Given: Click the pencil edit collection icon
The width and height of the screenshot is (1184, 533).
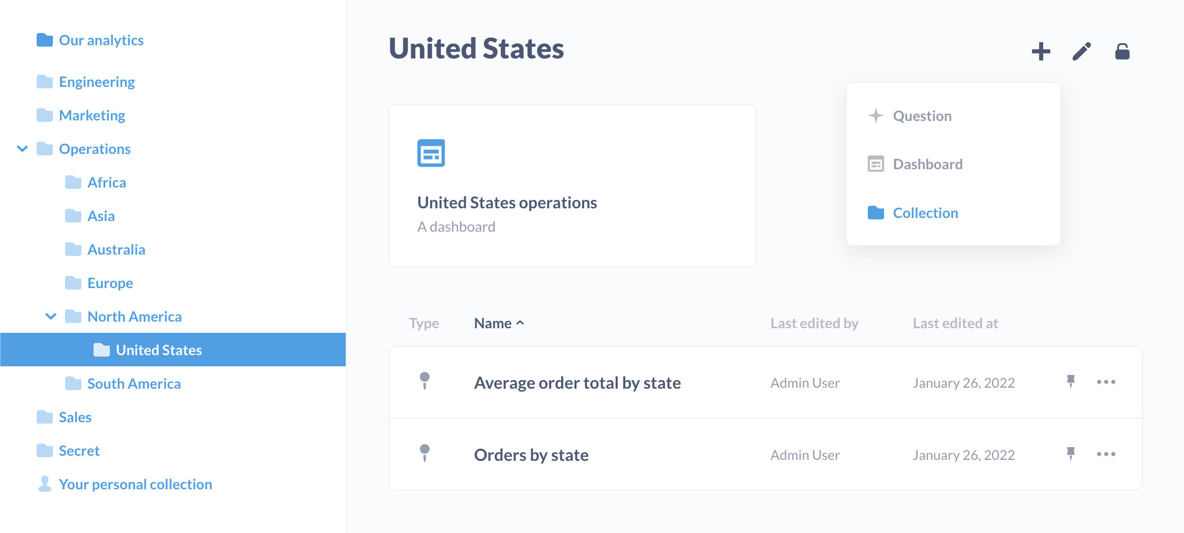Looking at the screenshot, I should (x=1081, y=51).
